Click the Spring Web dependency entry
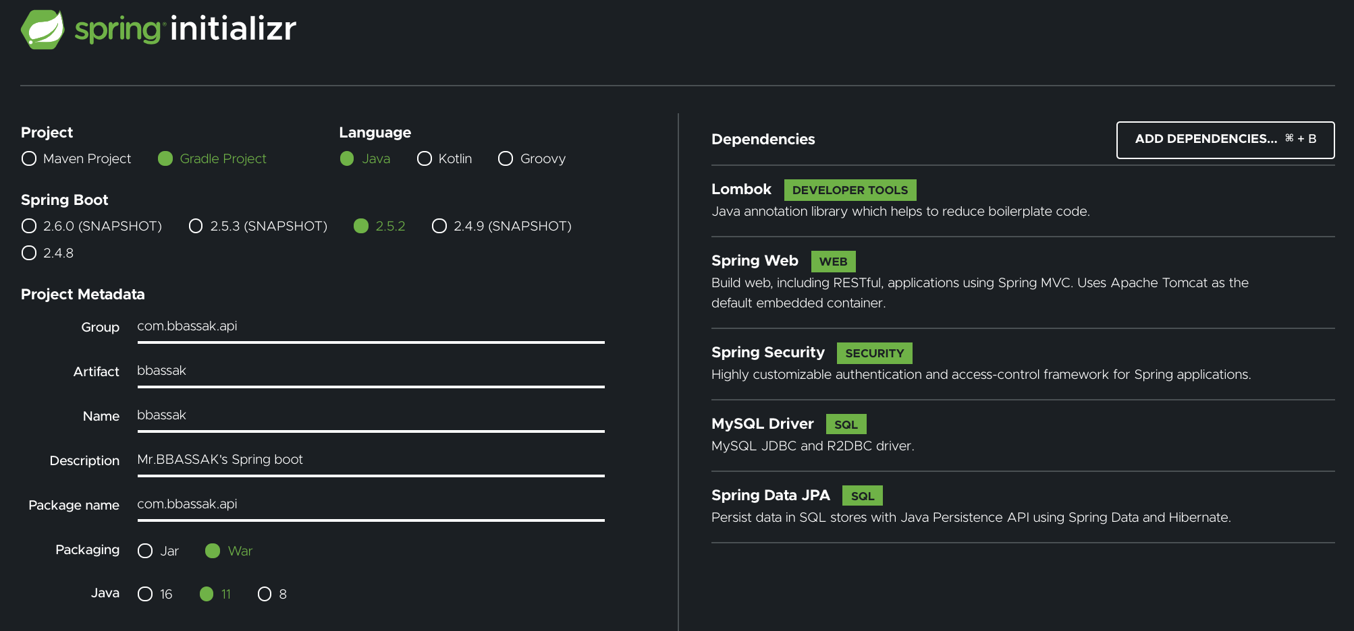 point(1023,282)
